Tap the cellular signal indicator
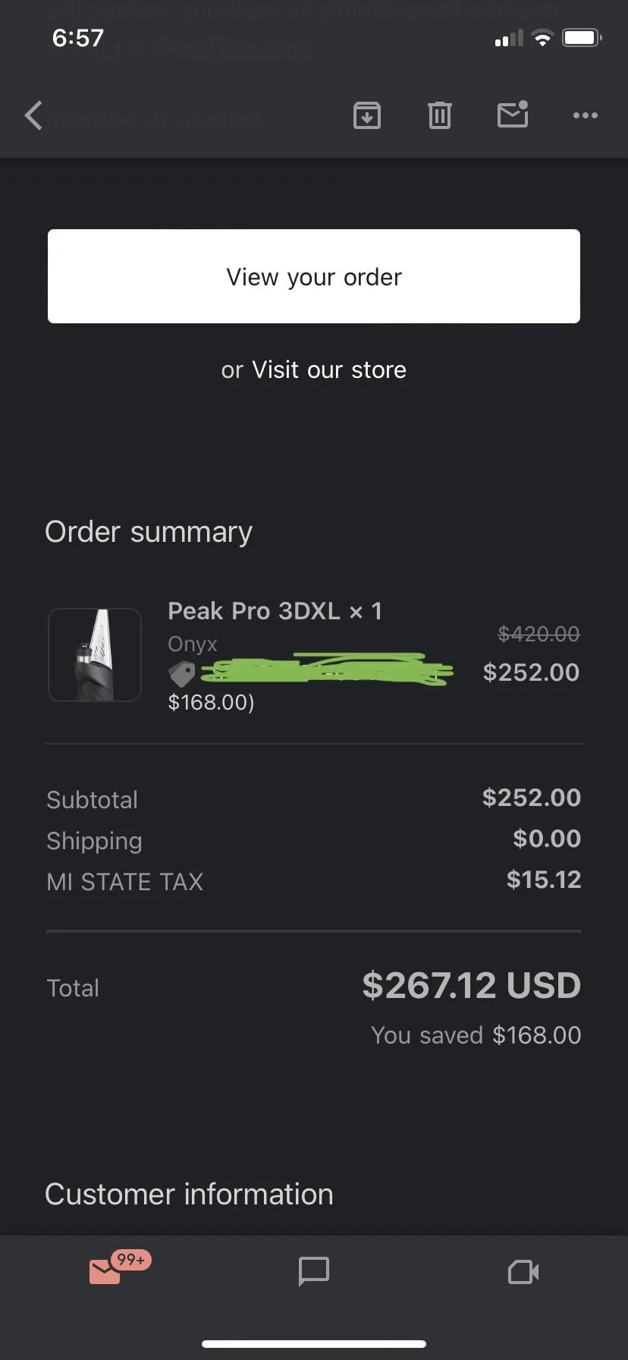The image size is (628, 1360). tap(507, 36)
